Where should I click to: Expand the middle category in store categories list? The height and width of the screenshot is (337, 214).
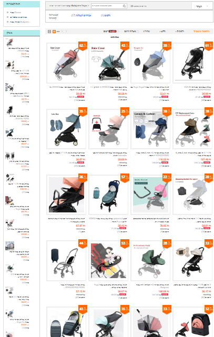pos(8,17)
